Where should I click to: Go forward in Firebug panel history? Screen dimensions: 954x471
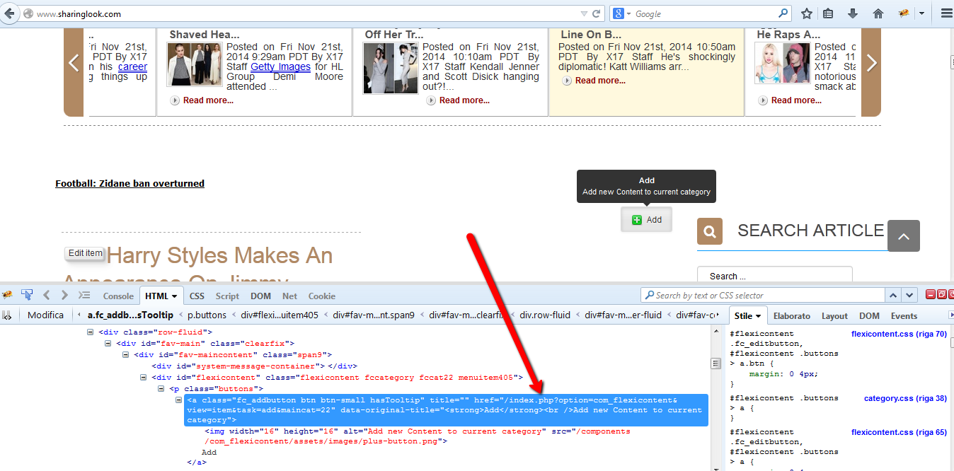tap(64, 295)
